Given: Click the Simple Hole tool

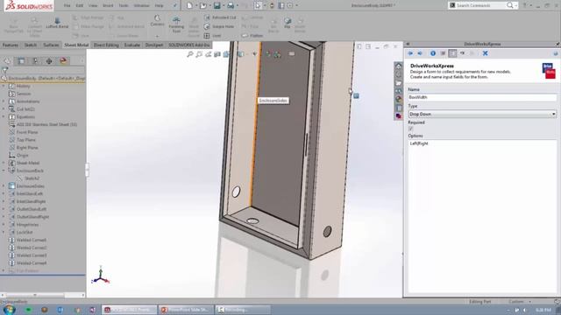Looking at the screenshot, I should [218, 26].
